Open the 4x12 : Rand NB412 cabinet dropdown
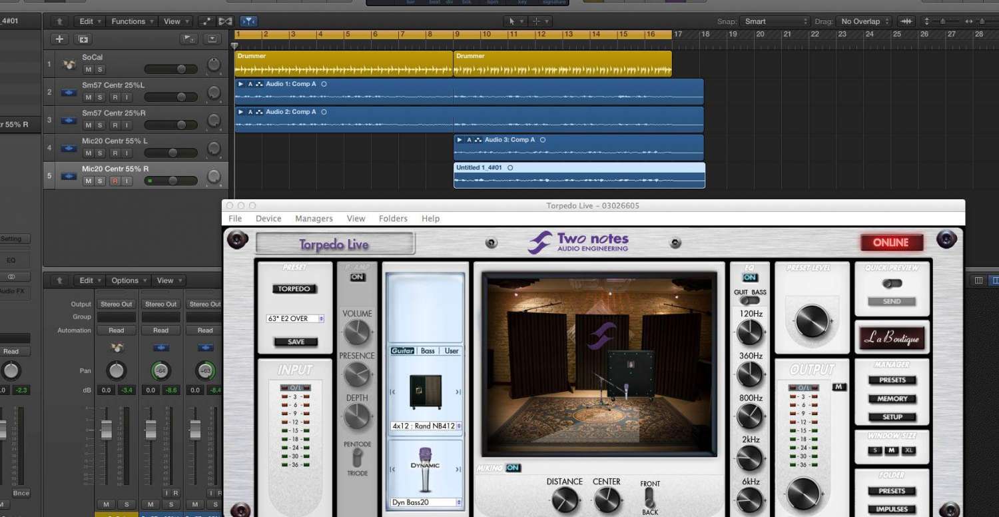The width and height of the screenshot is (999, 517). pyautogui.click(x=426, y=426)
